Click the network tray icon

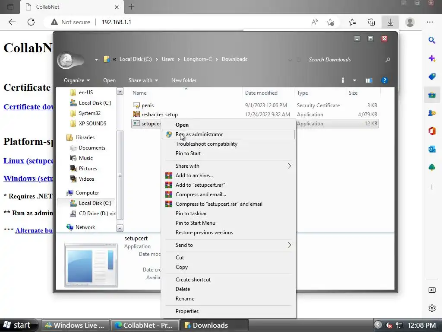coord(399,325)
